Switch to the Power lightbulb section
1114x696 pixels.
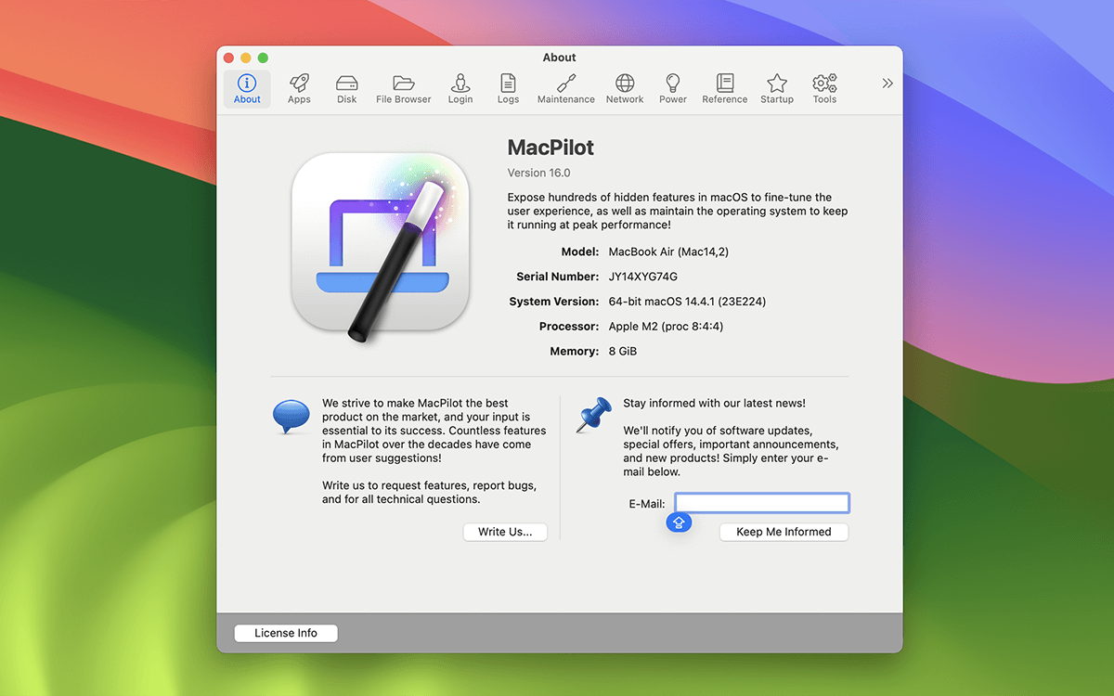tap(673, 89)
